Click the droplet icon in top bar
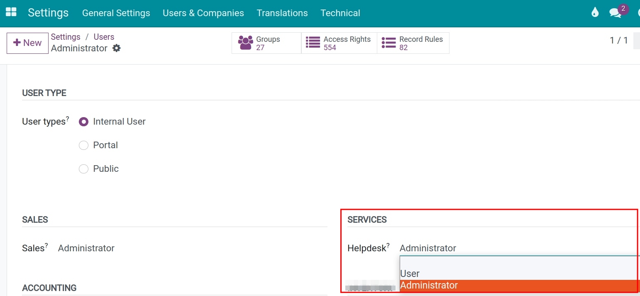 point(595,12)
